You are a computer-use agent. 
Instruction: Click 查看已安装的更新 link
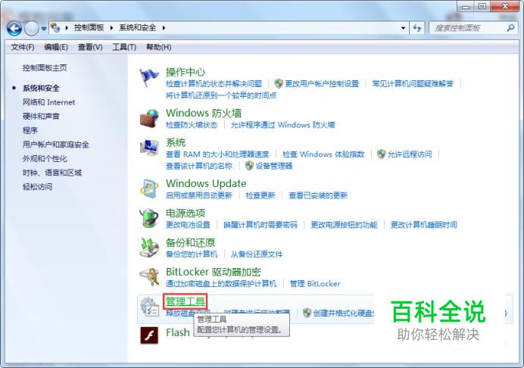[x=318, y=195]
